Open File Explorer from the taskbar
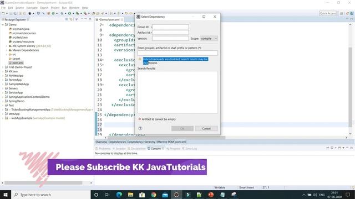355x199 pixels. pyautogui.click(x=130, y=195)
